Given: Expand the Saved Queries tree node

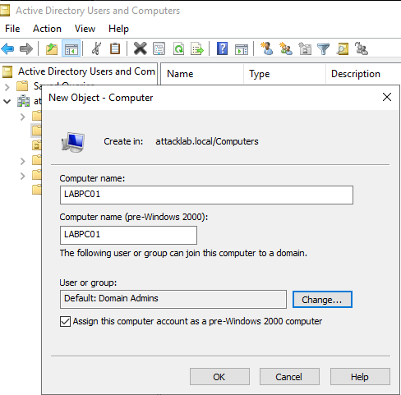Looking at the screenshot, I should (7, 87).
